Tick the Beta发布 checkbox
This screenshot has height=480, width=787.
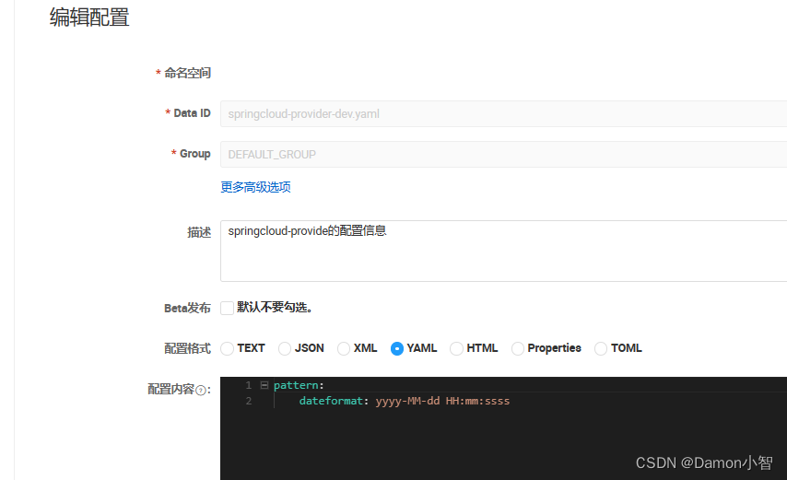227,308
